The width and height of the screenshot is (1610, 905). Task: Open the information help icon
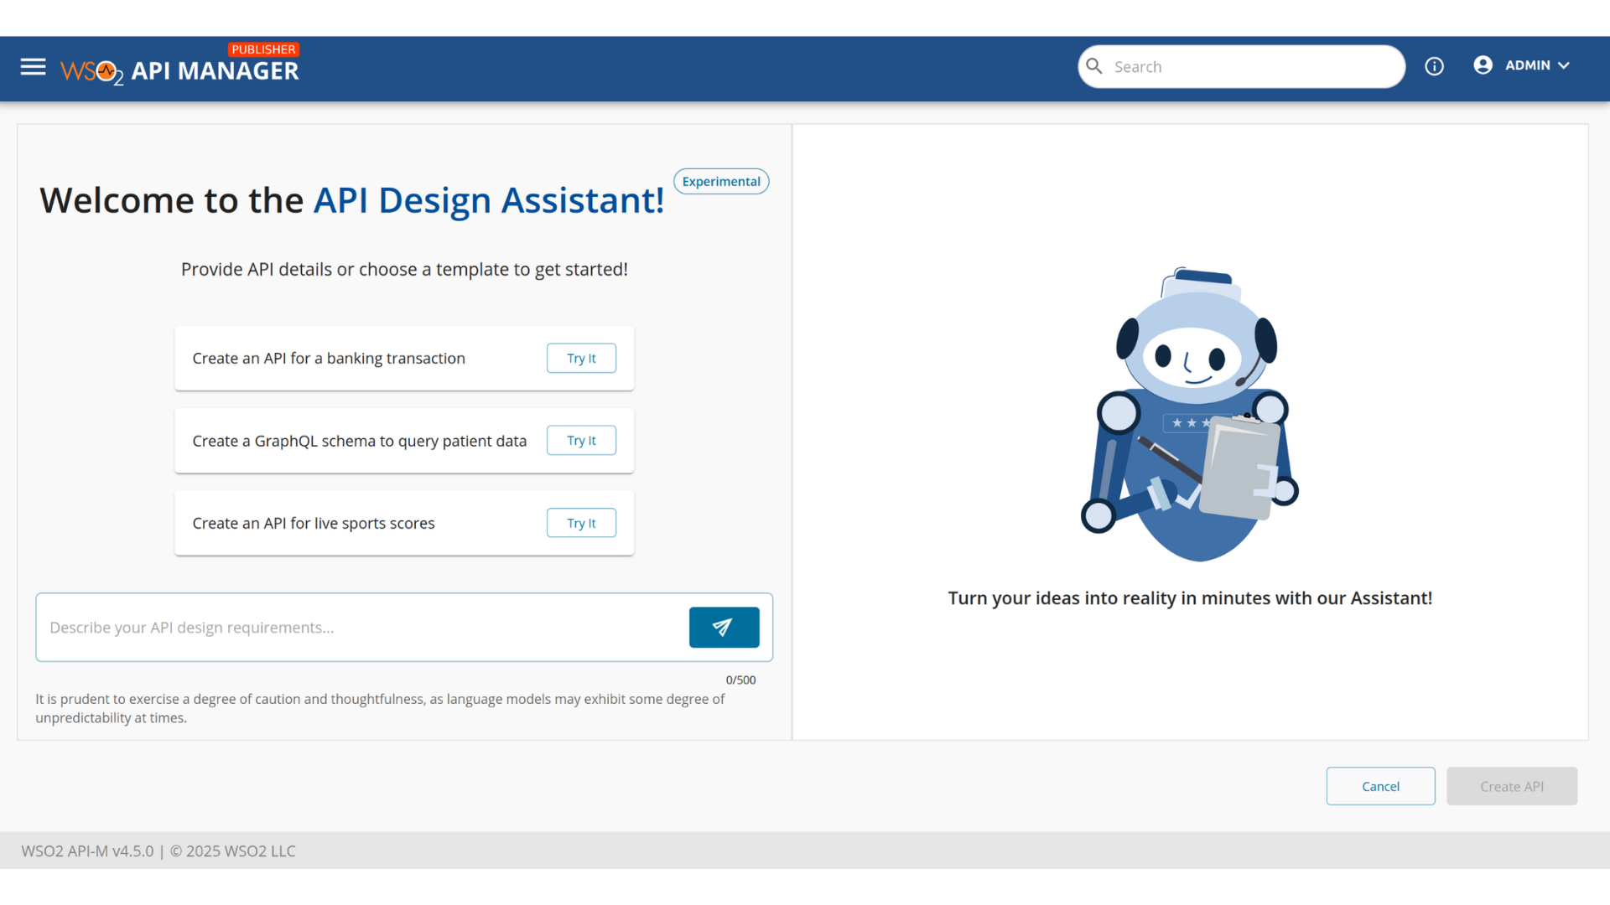1435,66
